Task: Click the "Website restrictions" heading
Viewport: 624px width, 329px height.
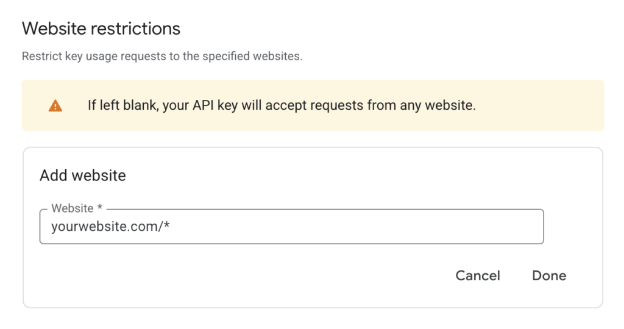Action: click(101, 29)
